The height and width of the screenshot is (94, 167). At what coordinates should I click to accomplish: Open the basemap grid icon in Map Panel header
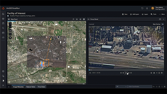84,19
